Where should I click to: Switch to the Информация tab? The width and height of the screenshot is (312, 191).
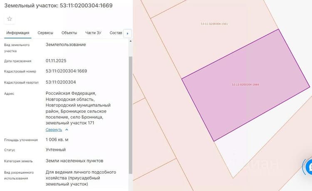[18, 33]
